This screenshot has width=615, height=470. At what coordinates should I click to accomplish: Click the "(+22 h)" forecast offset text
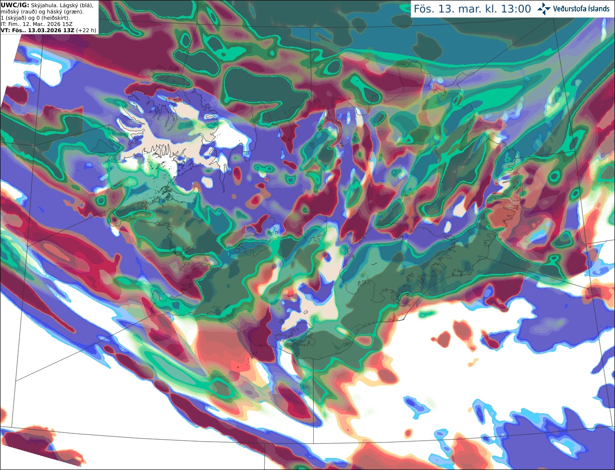point(86,30)
